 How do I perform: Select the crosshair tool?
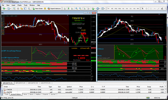coord(146,9)
